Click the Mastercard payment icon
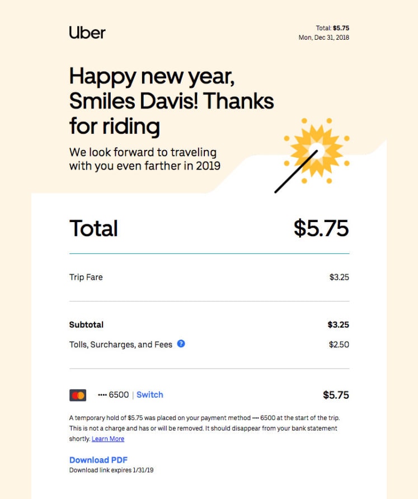The image size is (418, 499). tap(78, 394)
